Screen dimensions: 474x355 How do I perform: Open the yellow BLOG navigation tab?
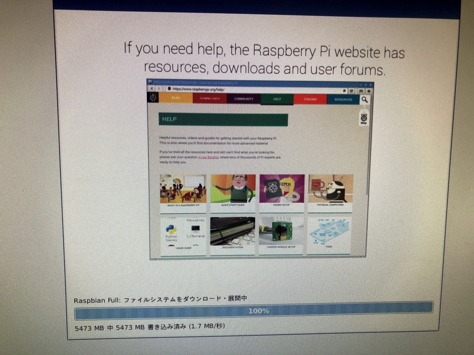[175, 98]
